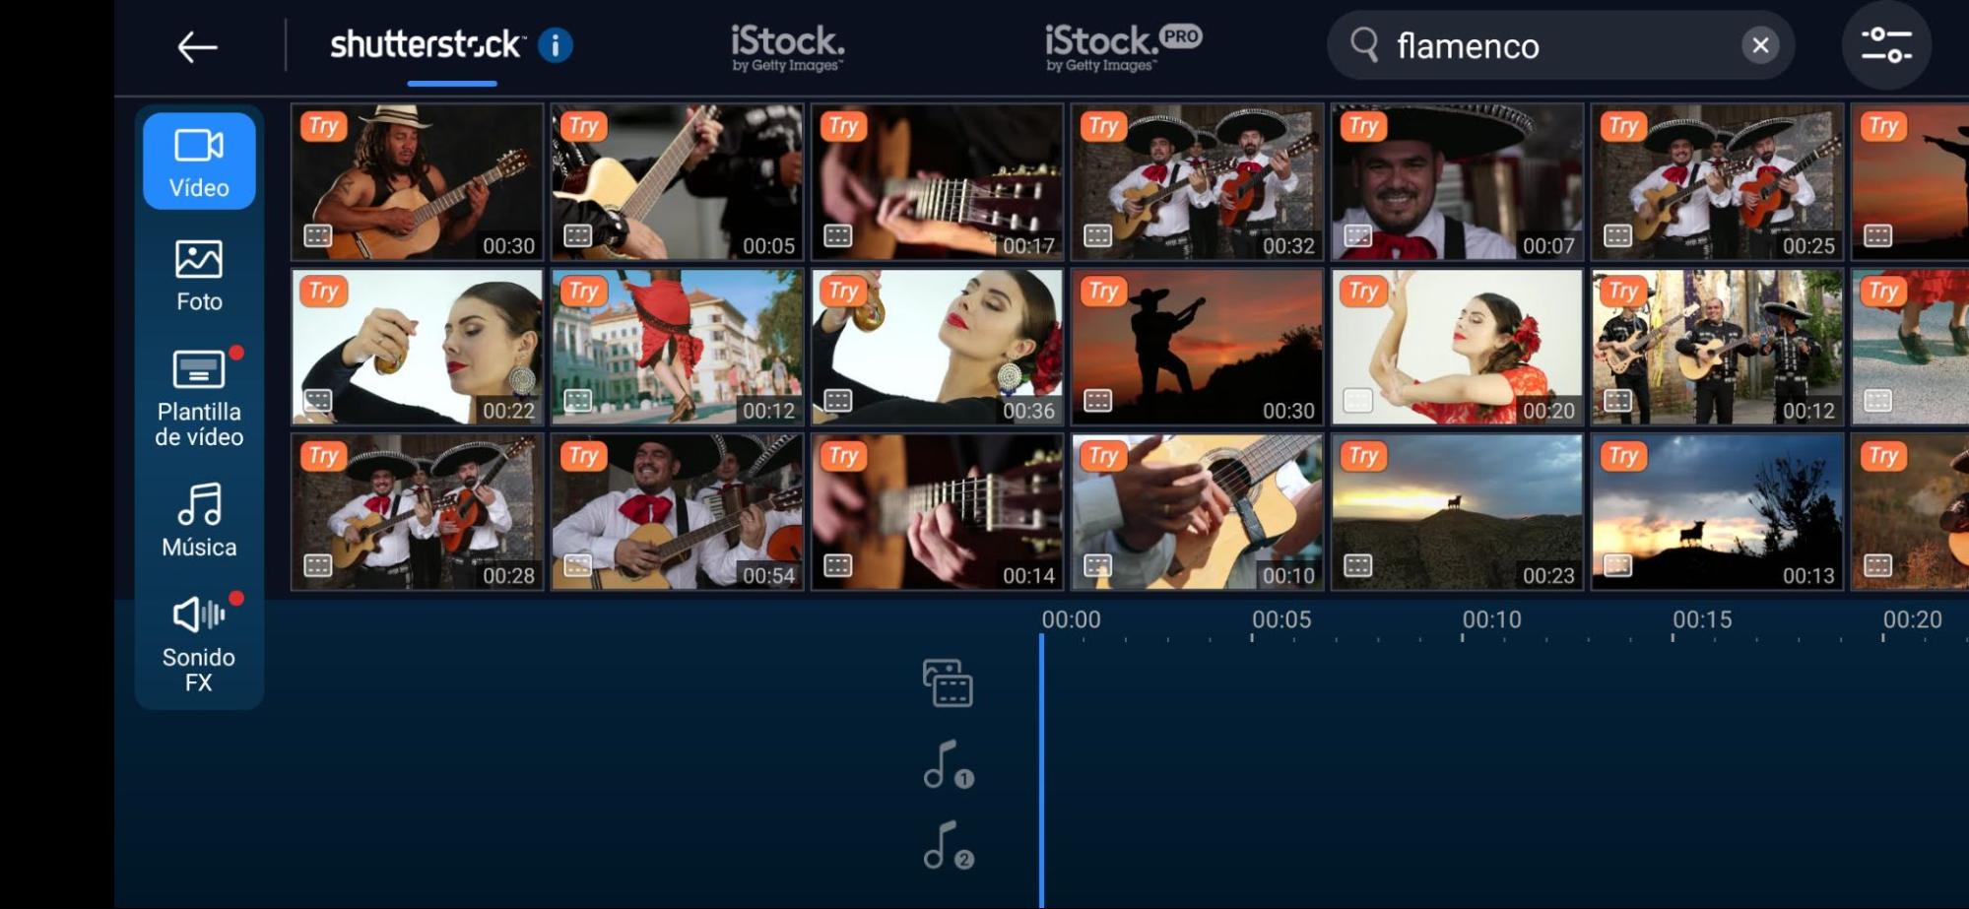Tap Try badge on 00:05 guitar clip

coord(583,126)
